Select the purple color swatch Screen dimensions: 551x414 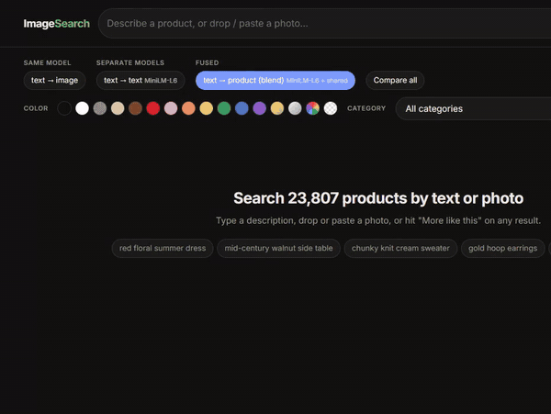pos(259,108)
